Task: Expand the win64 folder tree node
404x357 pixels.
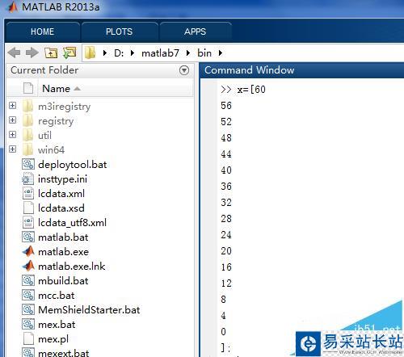Action: tap(12, 149)
